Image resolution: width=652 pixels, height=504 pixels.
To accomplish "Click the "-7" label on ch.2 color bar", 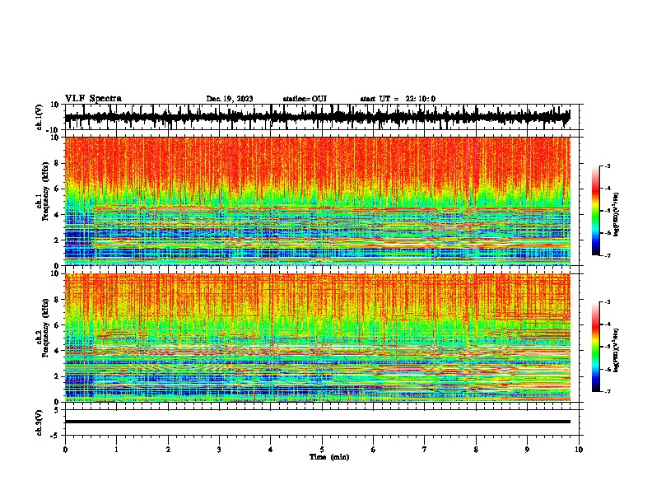I will pyautogui.click(x=608, y=392).
